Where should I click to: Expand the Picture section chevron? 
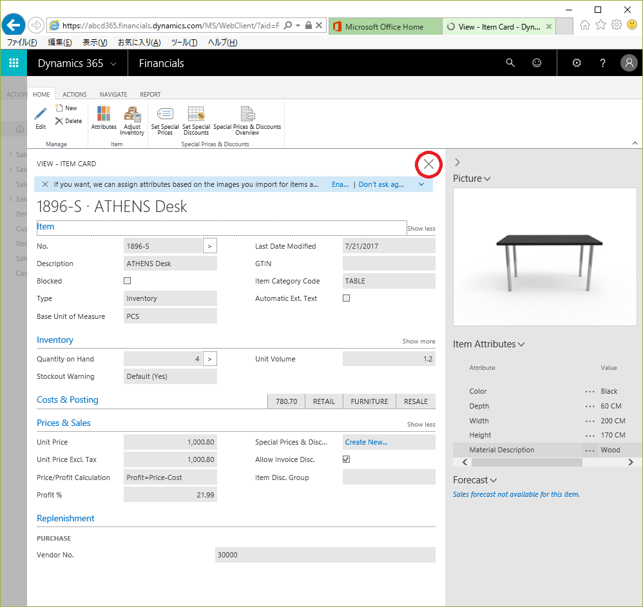coord(487,179)
